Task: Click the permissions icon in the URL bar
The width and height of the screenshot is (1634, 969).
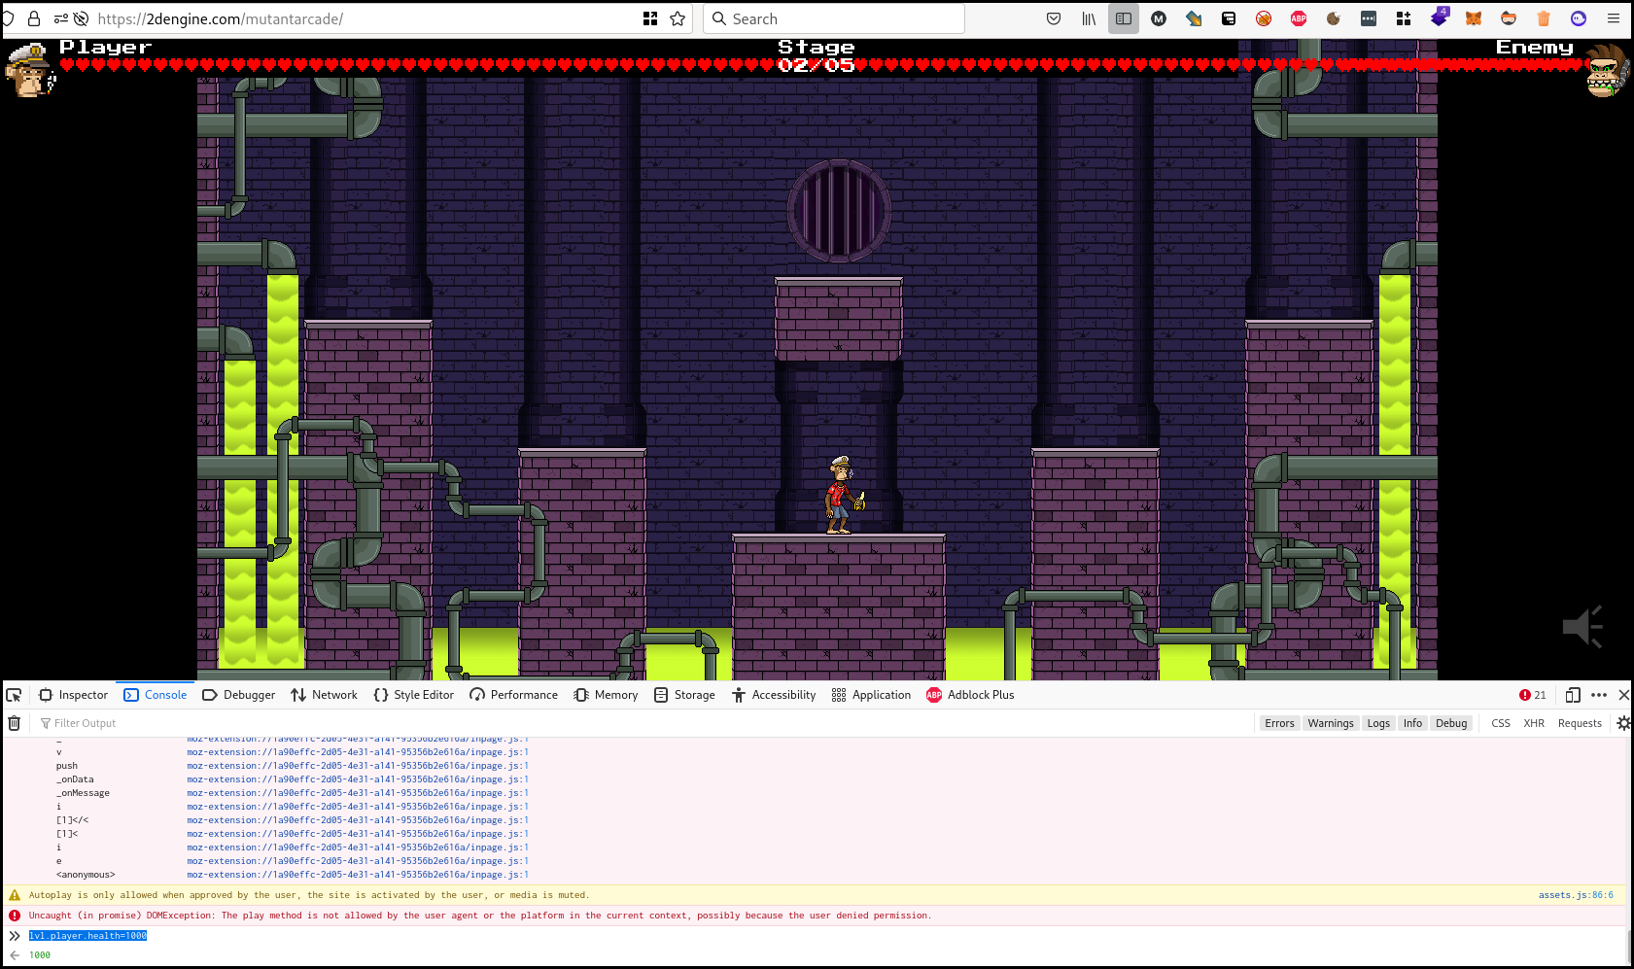Action: click(x=61, y=18)
